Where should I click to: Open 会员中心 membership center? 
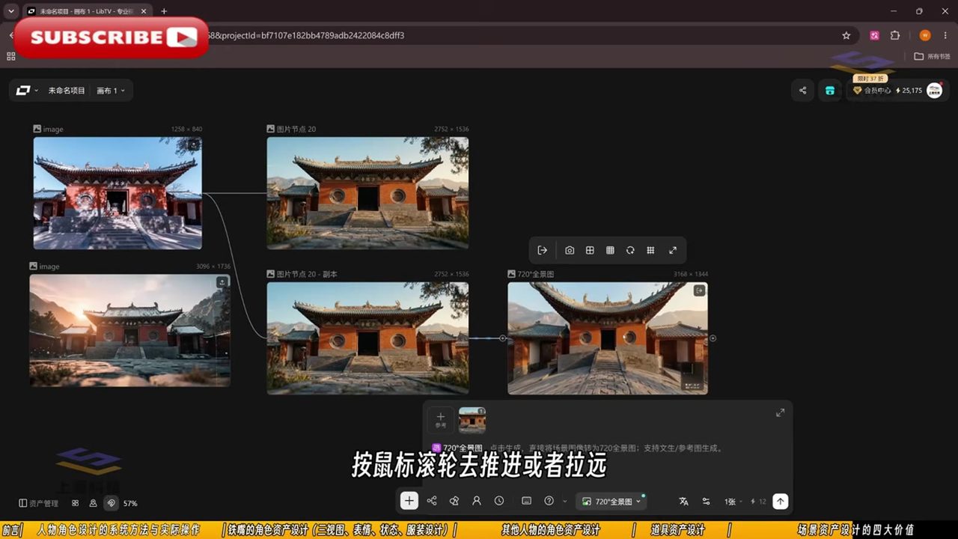click(872, 91)
